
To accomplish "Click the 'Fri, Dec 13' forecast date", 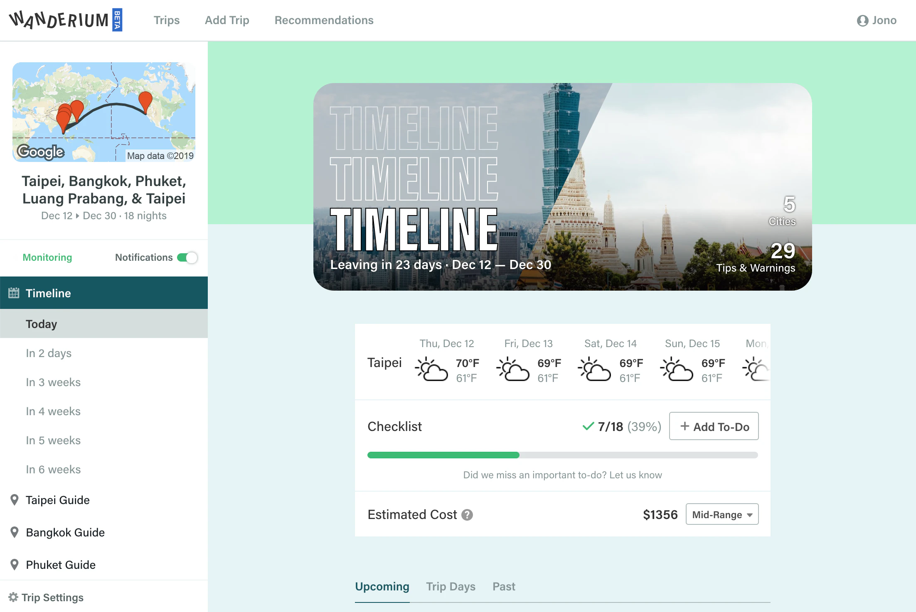I will [529, 344].
